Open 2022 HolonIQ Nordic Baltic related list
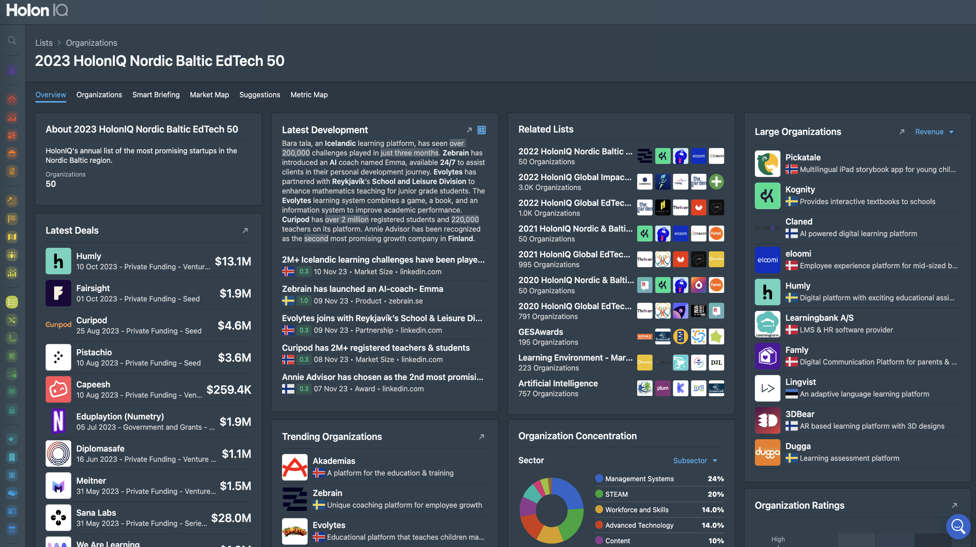 [621, 156]
